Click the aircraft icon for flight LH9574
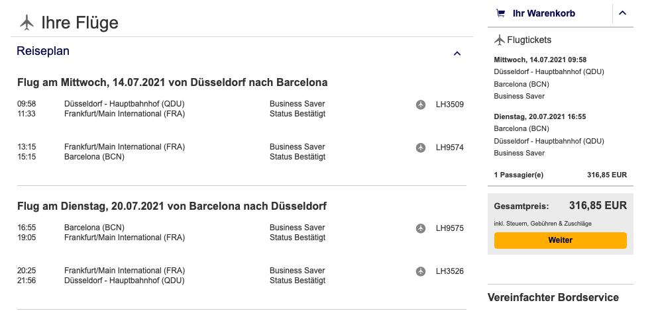The width and height of the screenshot is (656, 311). (420, 148)
